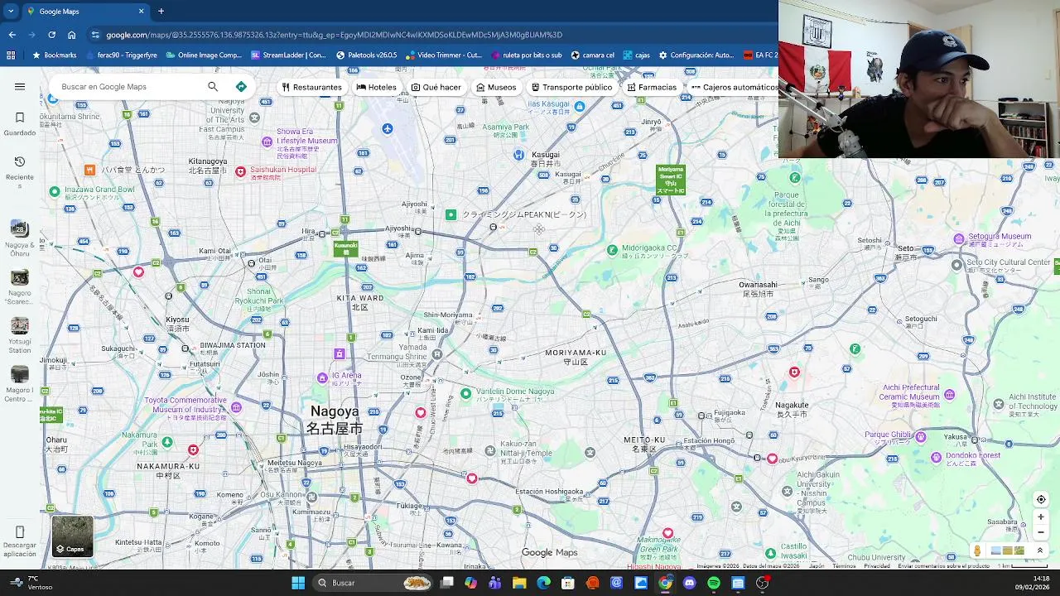Open the Términos link in map footer
This screenshot has height=596, width=1060.
tap(844, 566)
